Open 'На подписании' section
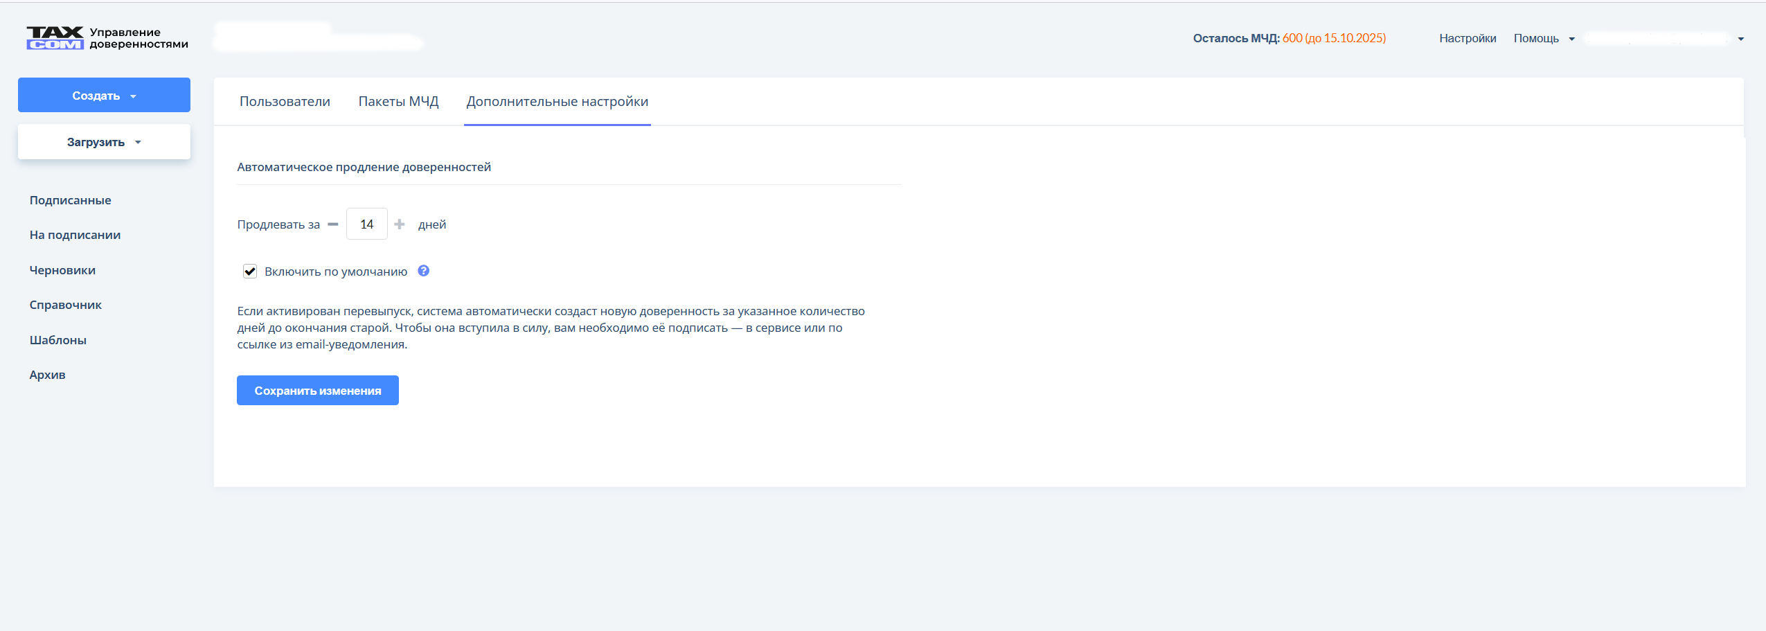The image size is (1766, 631). (x=75, y=235)
